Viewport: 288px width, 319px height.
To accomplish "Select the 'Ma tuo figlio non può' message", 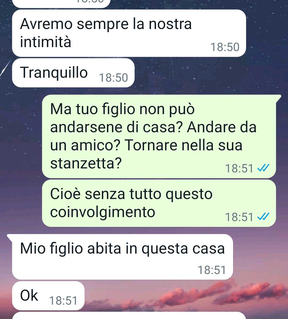I will [x=159, y=136].
